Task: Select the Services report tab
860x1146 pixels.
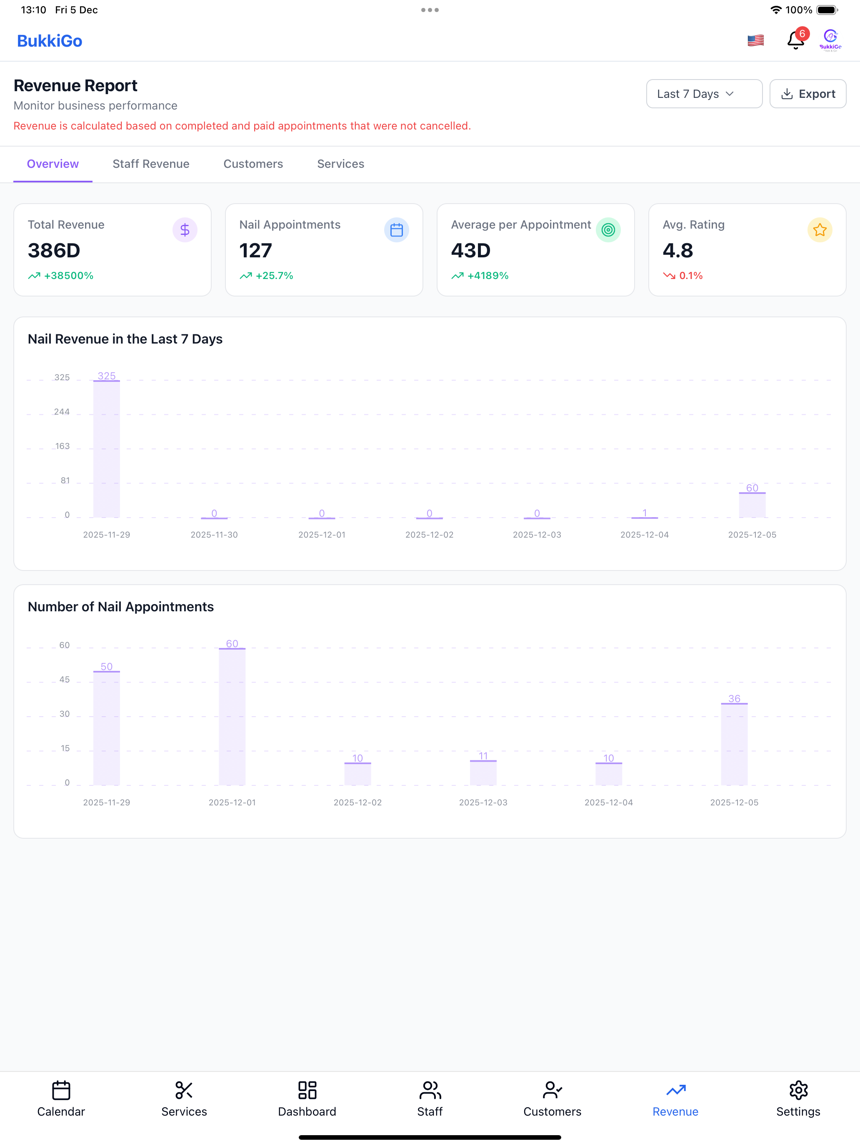Action: click(x=340, y=164)
